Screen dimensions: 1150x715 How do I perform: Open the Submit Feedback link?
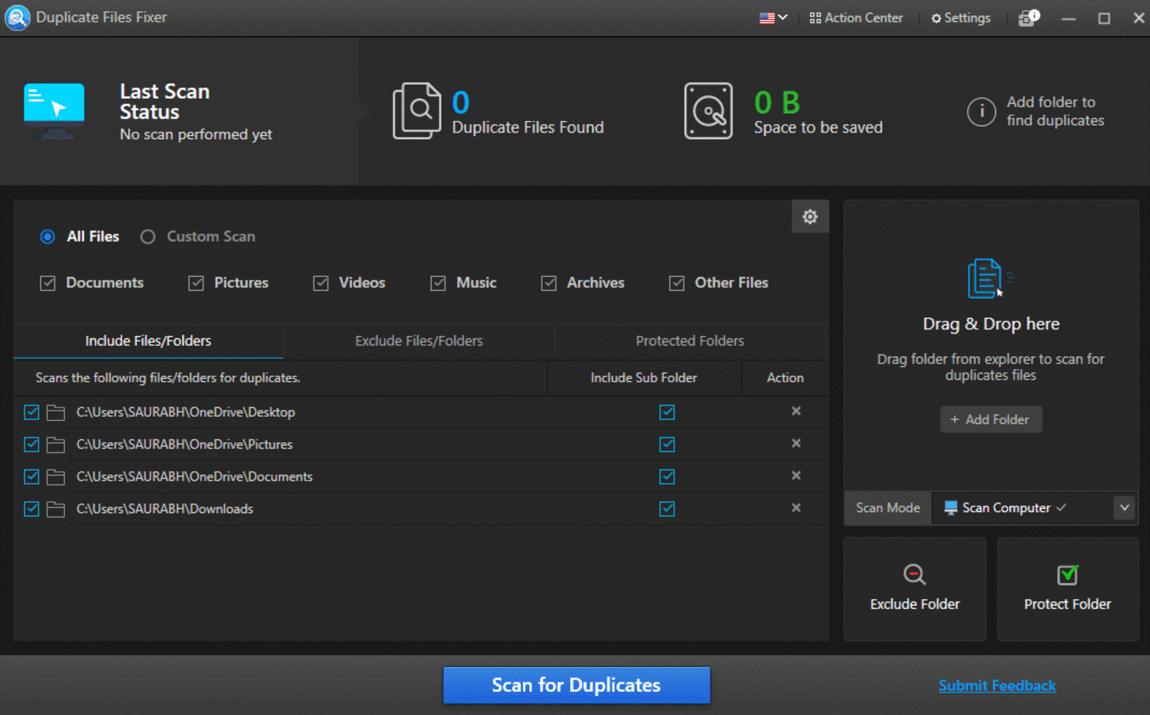click(x=997, y=686)
